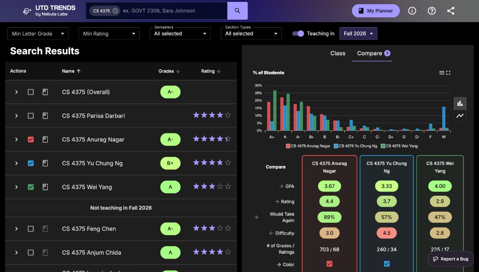479x272 pixels.
Task: Click the Wei Yang three-star rating
Action: [212, 186]
